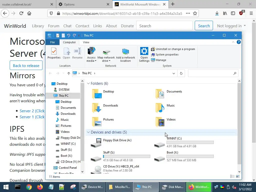Select the Documents folder in the Folders group
Image resolution: width=256 pixels, height=192 pixels.
click(169, 94)
